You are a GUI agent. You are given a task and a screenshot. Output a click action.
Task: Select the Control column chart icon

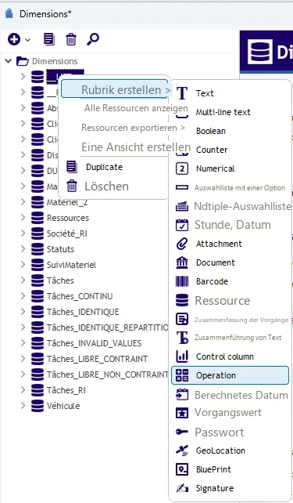[x=182, y=356]
